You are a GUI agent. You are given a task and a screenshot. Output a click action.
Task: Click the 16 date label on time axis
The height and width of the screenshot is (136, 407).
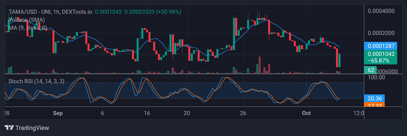[147, 113]
